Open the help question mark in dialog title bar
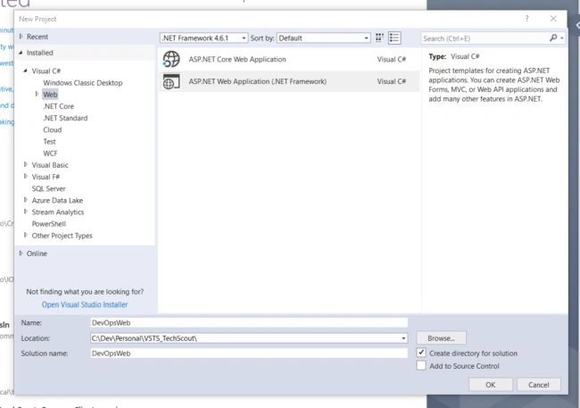 tap(526, 19)
